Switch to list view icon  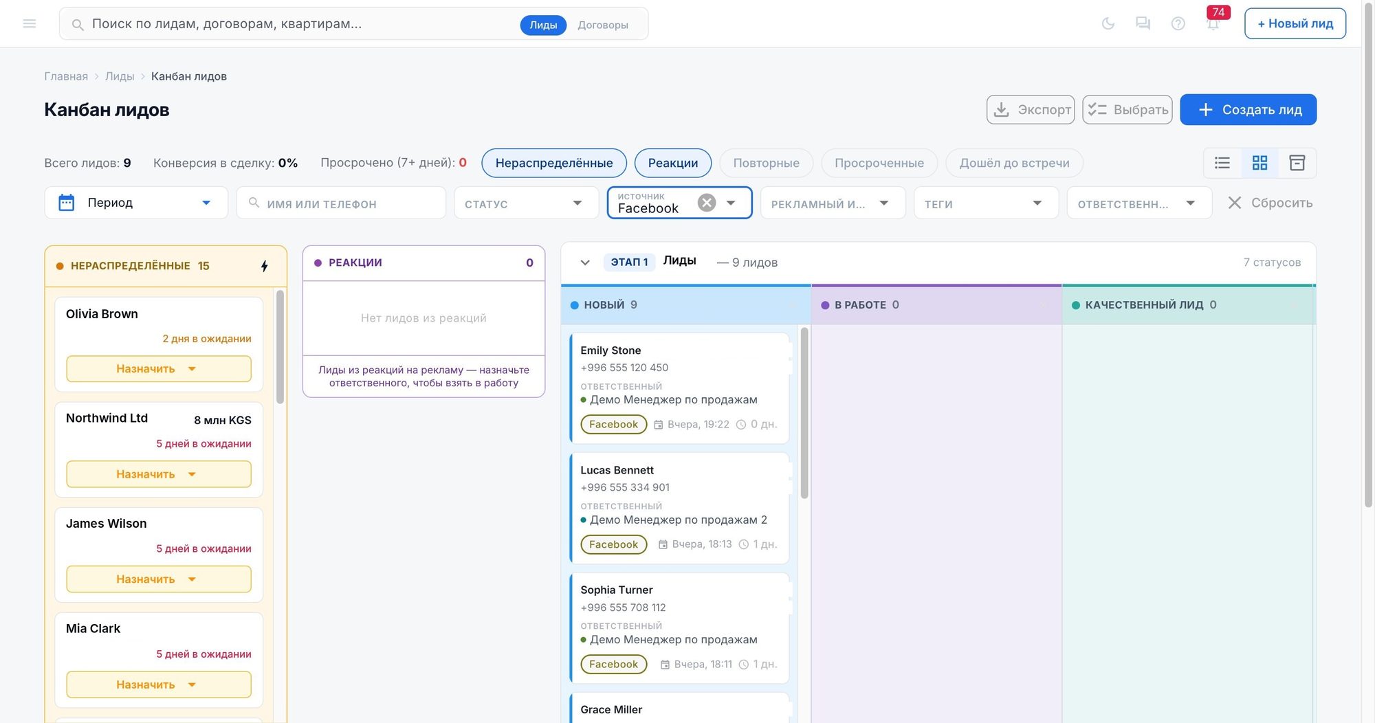point(1222,163)
